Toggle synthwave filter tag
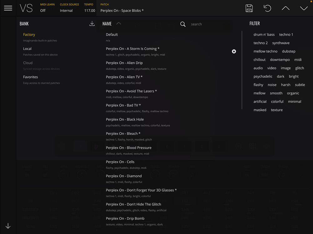The width and height of the screenshot is (313, 234). (x=281, y=43)
